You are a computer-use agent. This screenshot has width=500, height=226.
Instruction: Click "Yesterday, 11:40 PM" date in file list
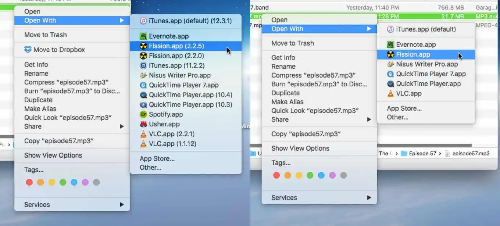tap(372, 7)
